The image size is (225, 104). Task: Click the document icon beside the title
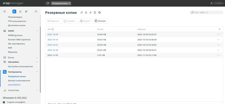click(x=95, y=13)
